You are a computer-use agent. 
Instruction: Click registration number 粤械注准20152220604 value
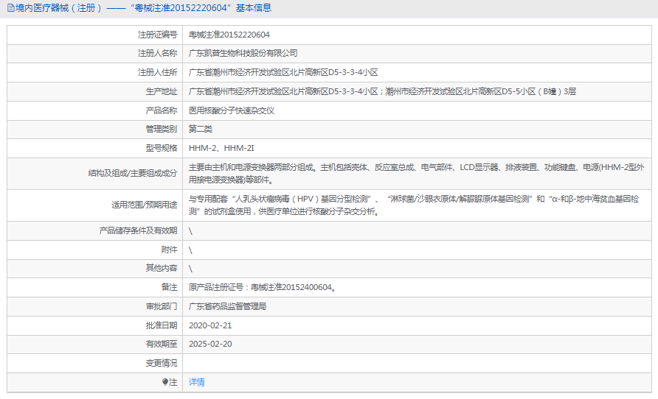coord(229,35)
